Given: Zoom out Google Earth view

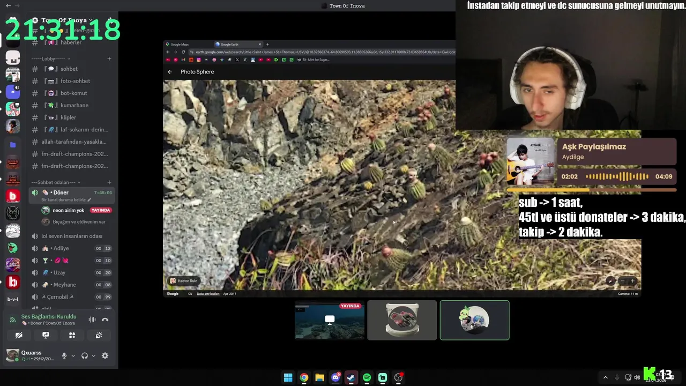Looking at the screenshot, I should (622, 281).
